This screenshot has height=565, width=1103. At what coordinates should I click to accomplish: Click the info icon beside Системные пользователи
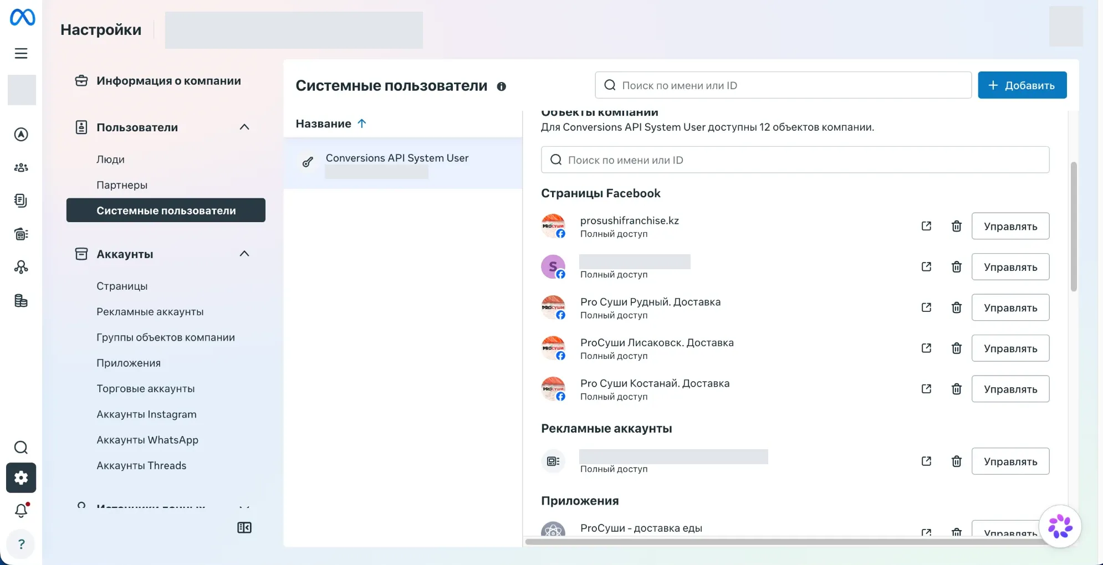pos(502,86)
